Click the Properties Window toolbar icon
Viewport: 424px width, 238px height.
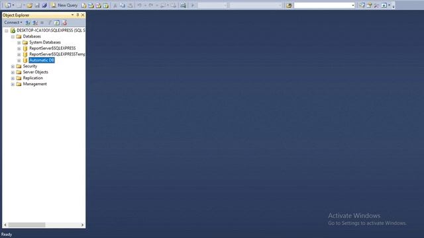[x=369, y=5]
